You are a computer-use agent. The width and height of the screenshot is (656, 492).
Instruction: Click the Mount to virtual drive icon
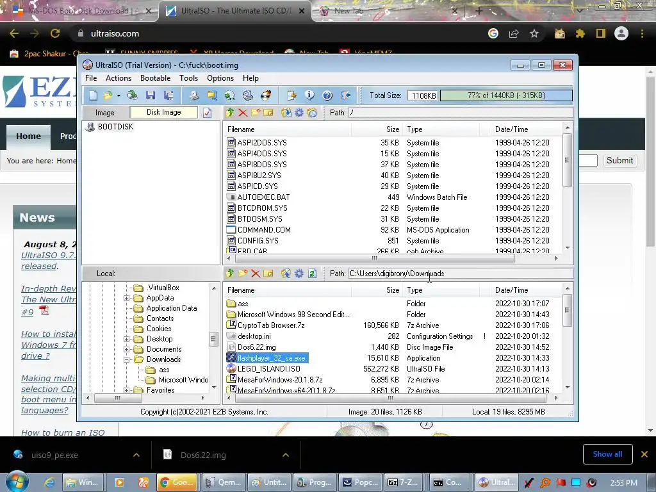(x=248, y=96)
